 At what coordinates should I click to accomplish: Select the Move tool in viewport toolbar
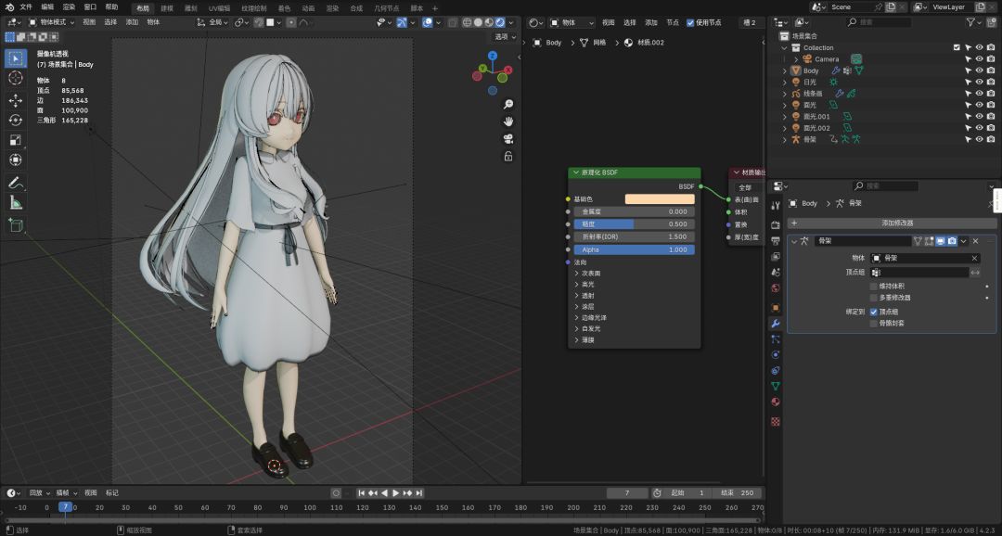tap(16, 100)
